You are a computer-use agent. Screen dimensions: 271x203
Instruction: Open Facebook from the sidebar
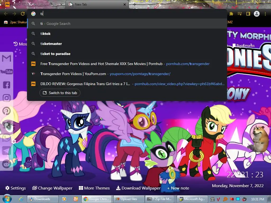point(7,85)
